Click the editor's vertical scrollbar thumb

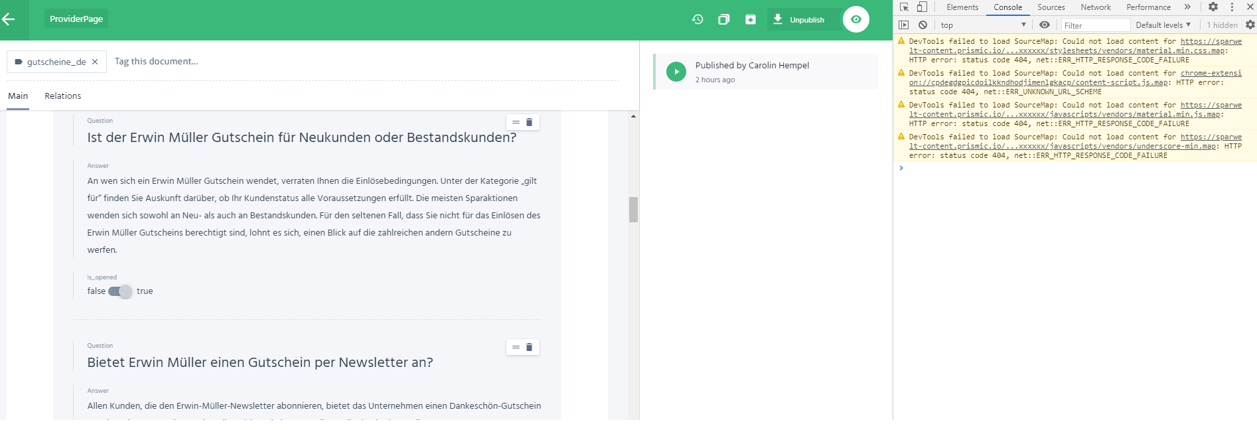(x=633, y=210)
